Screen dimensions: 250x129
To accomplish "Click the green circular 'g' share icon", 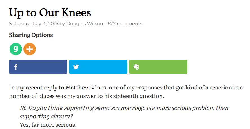I will pyautogui.click(x=16, y=49).
